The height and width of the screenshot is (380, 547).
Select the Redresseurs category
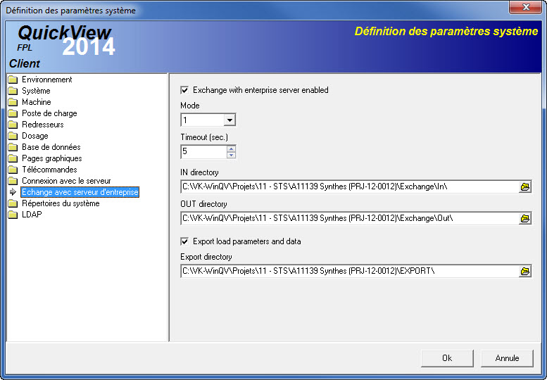click(42, 125)
